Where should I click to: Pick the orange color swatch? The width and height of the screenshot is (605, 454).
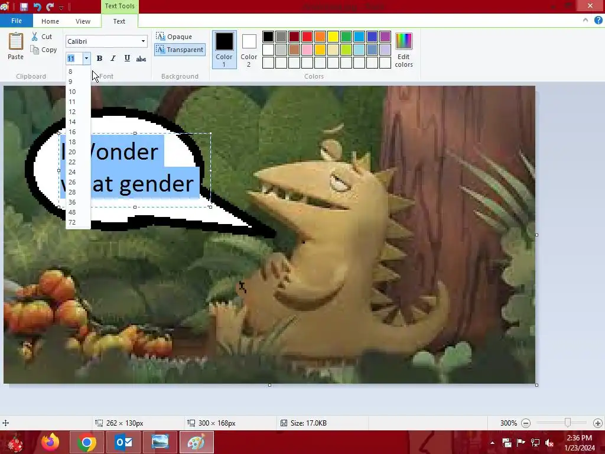320,37
